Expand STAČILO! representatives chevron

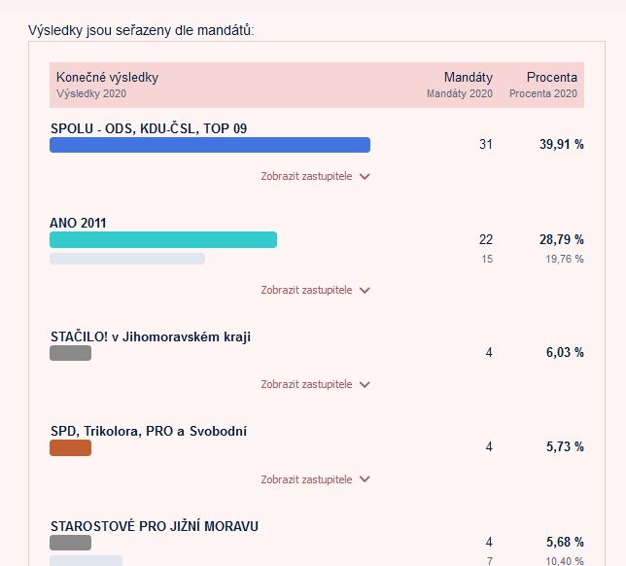tap(365, 385)
